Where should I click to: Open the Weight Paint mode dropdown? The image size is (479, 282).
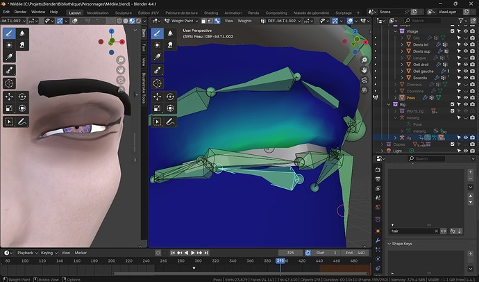pyautogui.click(x=181, y=21)
